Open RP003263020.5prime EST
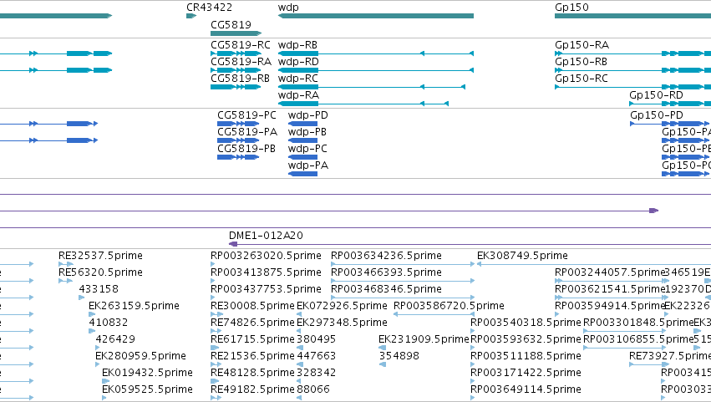 (x=213, y=264)
